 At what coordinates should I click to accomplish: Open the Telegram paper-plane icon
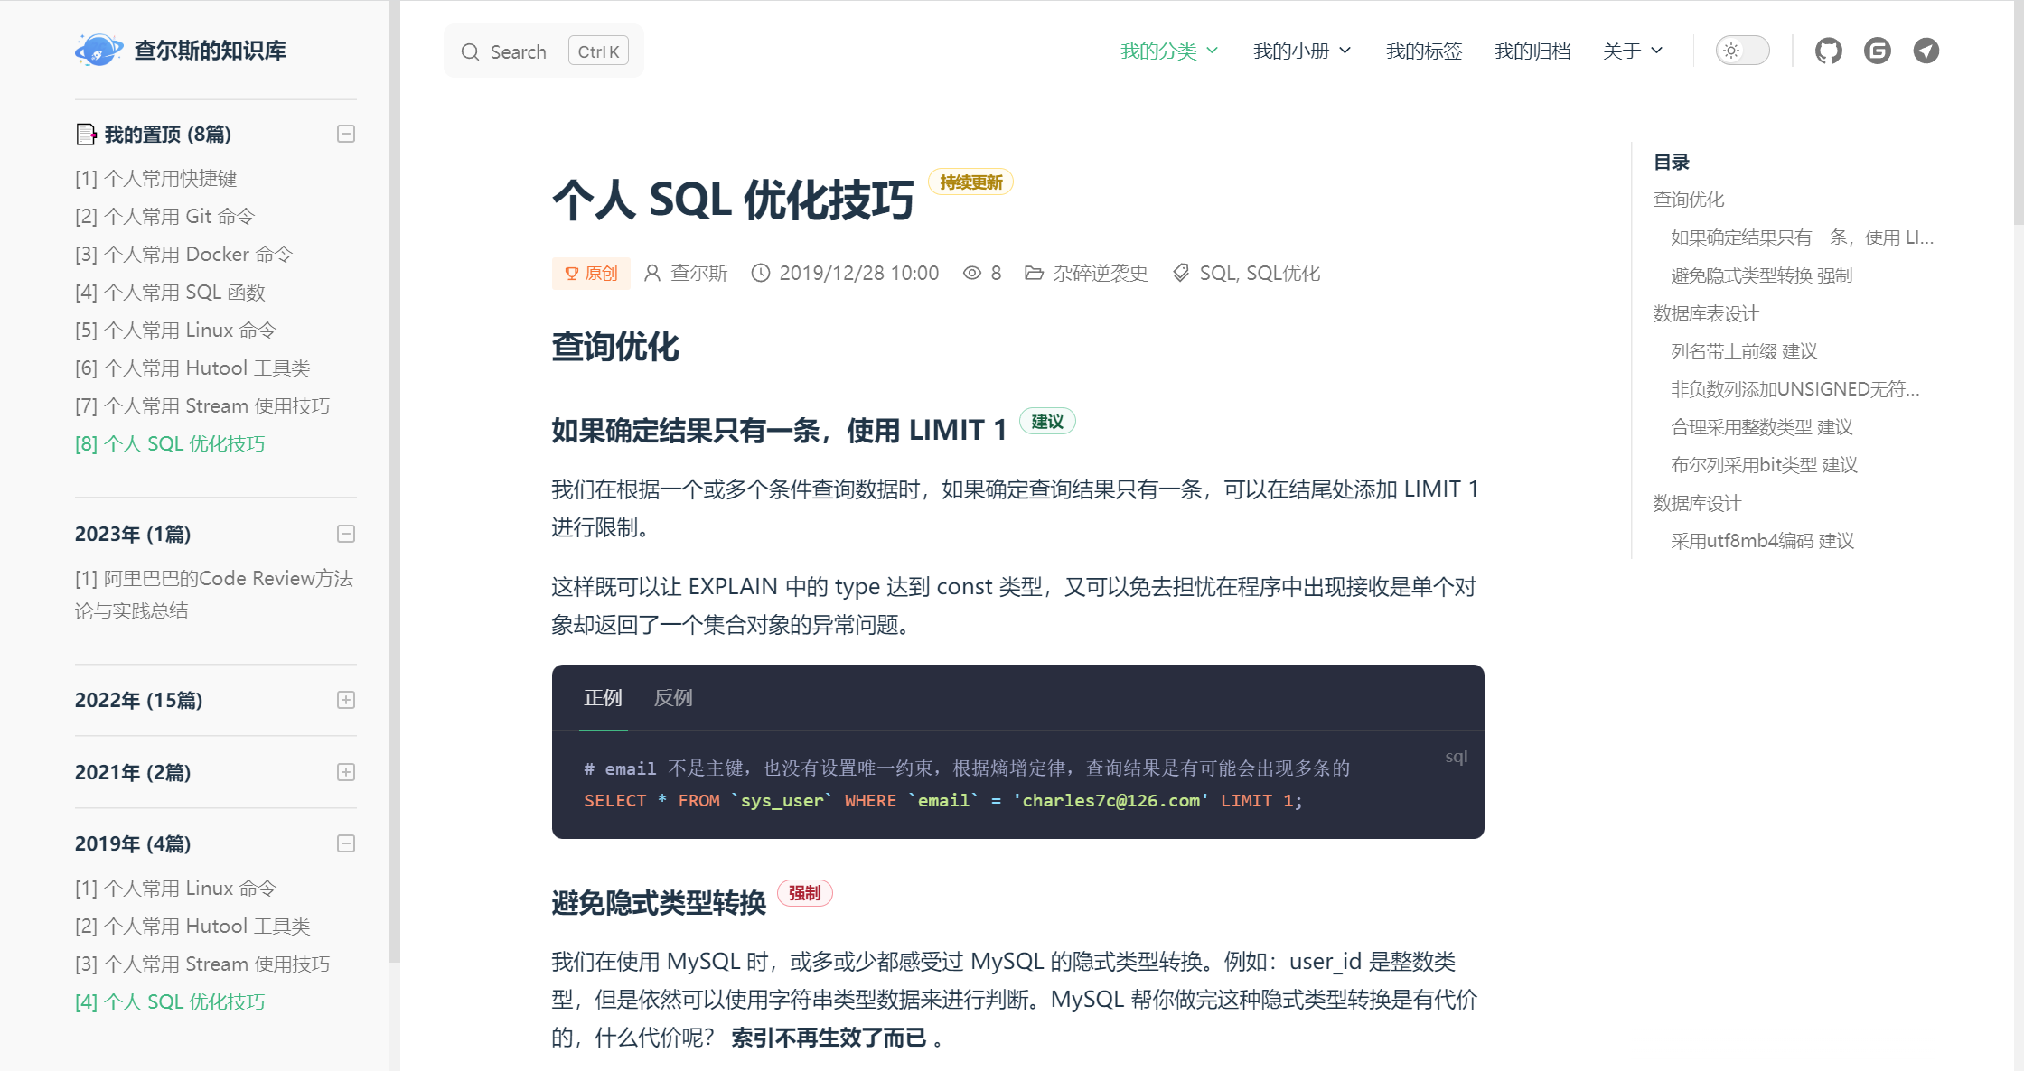point(1926,51)
